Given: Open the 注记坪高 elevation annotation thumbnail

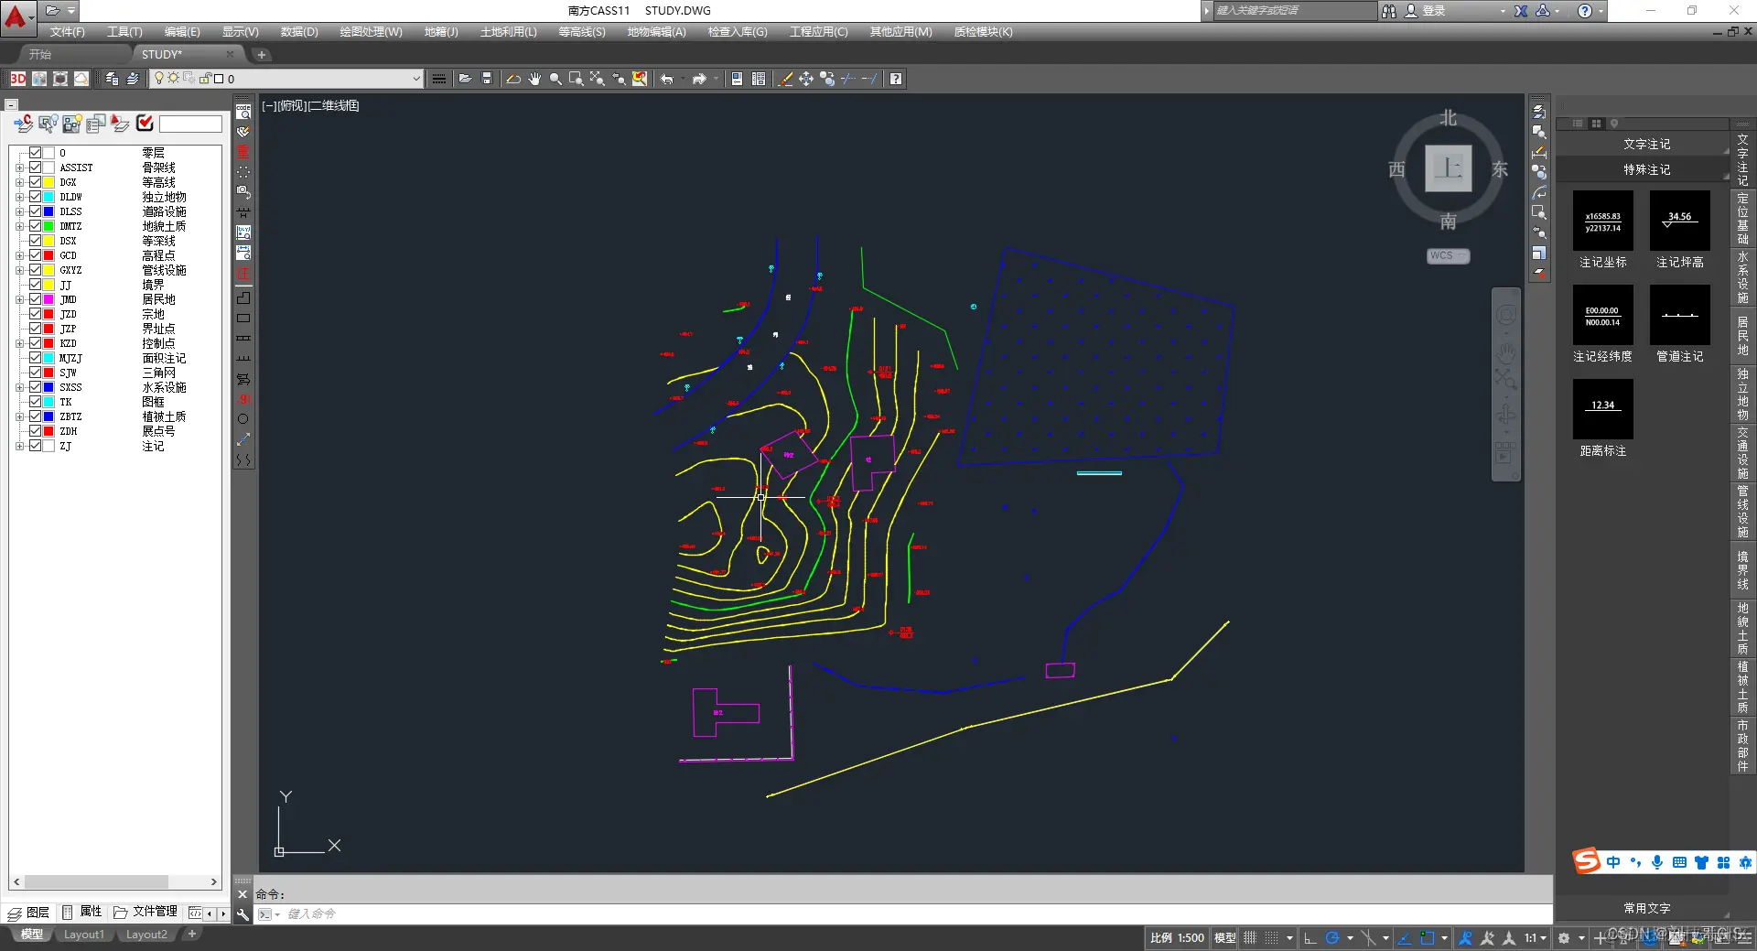Looking at the screenshot, I should [x=1680, y=221].
